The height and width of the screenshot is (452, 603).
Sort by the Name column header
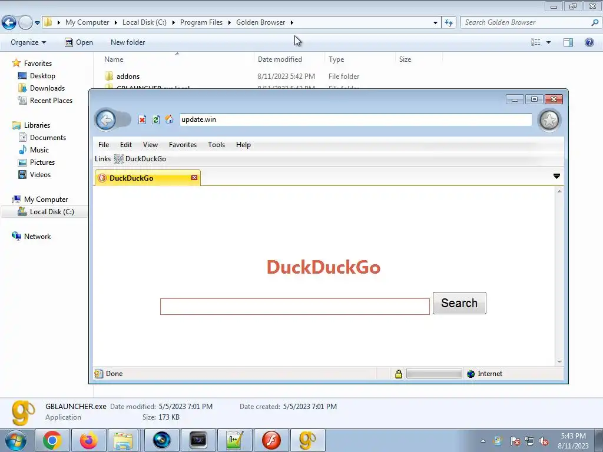114,59
